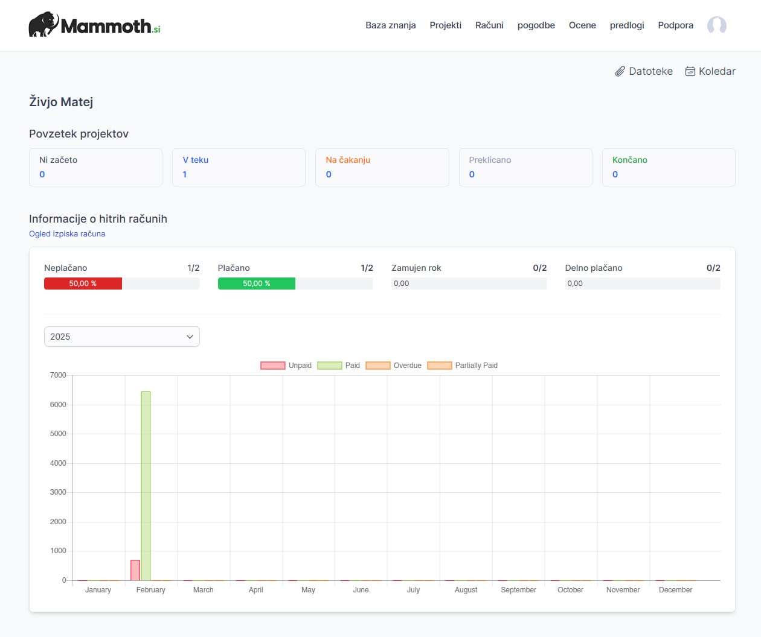Click the February Paid bar in chart
Image resolution: width=761 pixels, height=637 pixels.
coord(146,486)
